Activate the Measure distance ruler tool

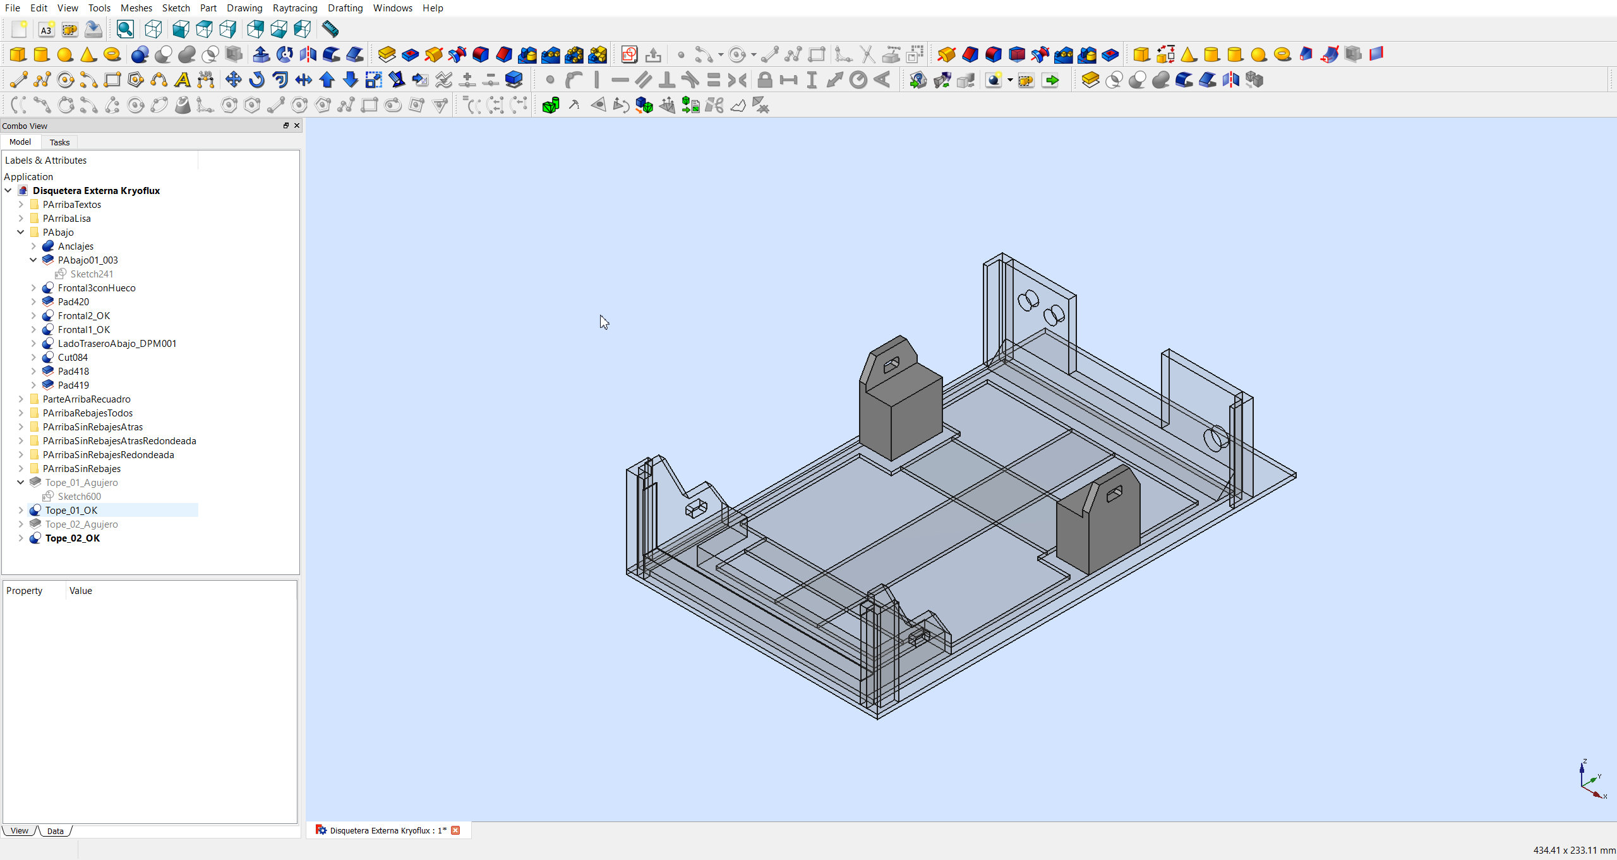[330, 29]
